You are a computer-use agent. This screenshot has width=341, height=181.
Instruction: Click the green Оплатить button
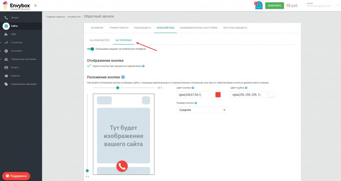click(274, 6)
